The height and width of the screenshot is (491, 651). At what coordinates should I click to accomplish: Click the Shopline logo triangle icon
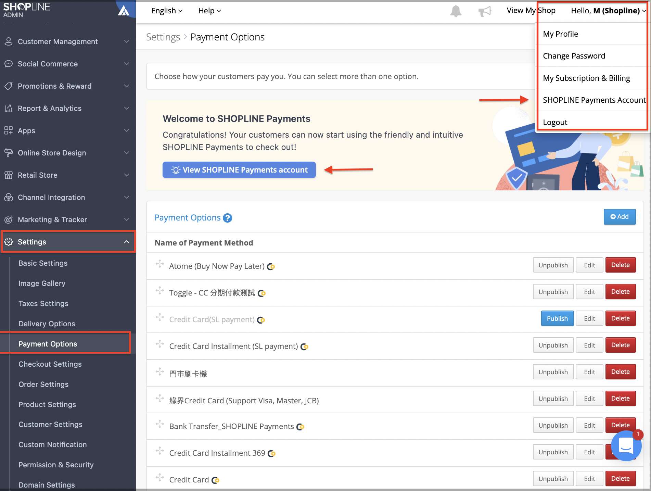pyautogui.click(x=124, y=10)
